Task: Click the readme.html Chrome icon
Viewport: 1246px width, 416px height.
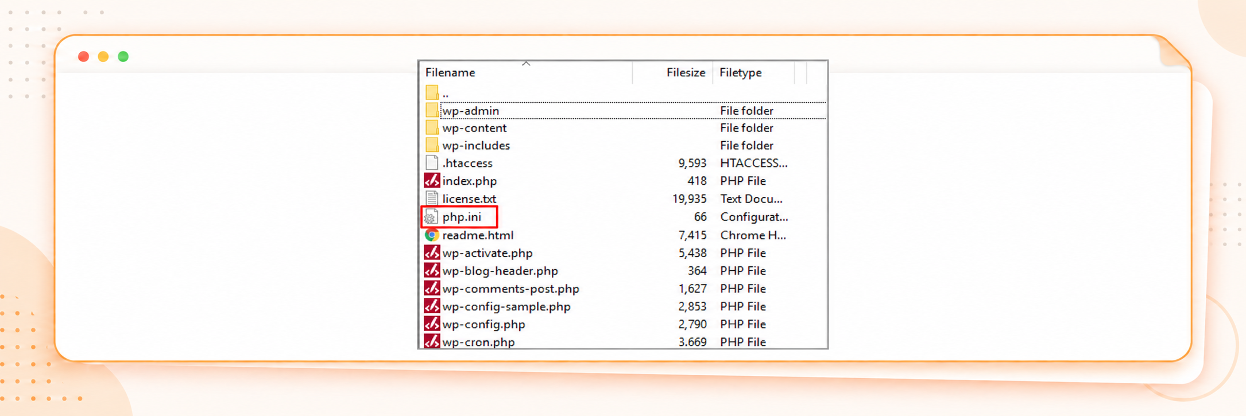Action: [x=432, y=235]
